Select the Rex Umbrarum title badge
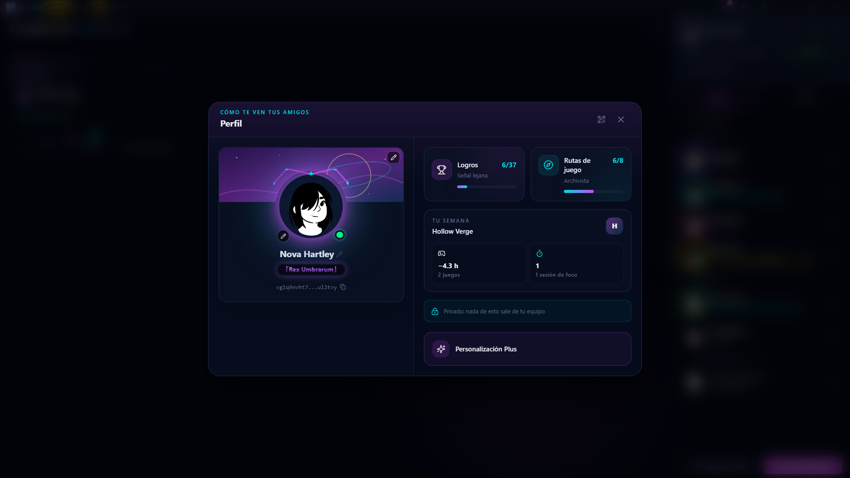The width and height of the screenshot is (850, 478). tap(311, 269)
